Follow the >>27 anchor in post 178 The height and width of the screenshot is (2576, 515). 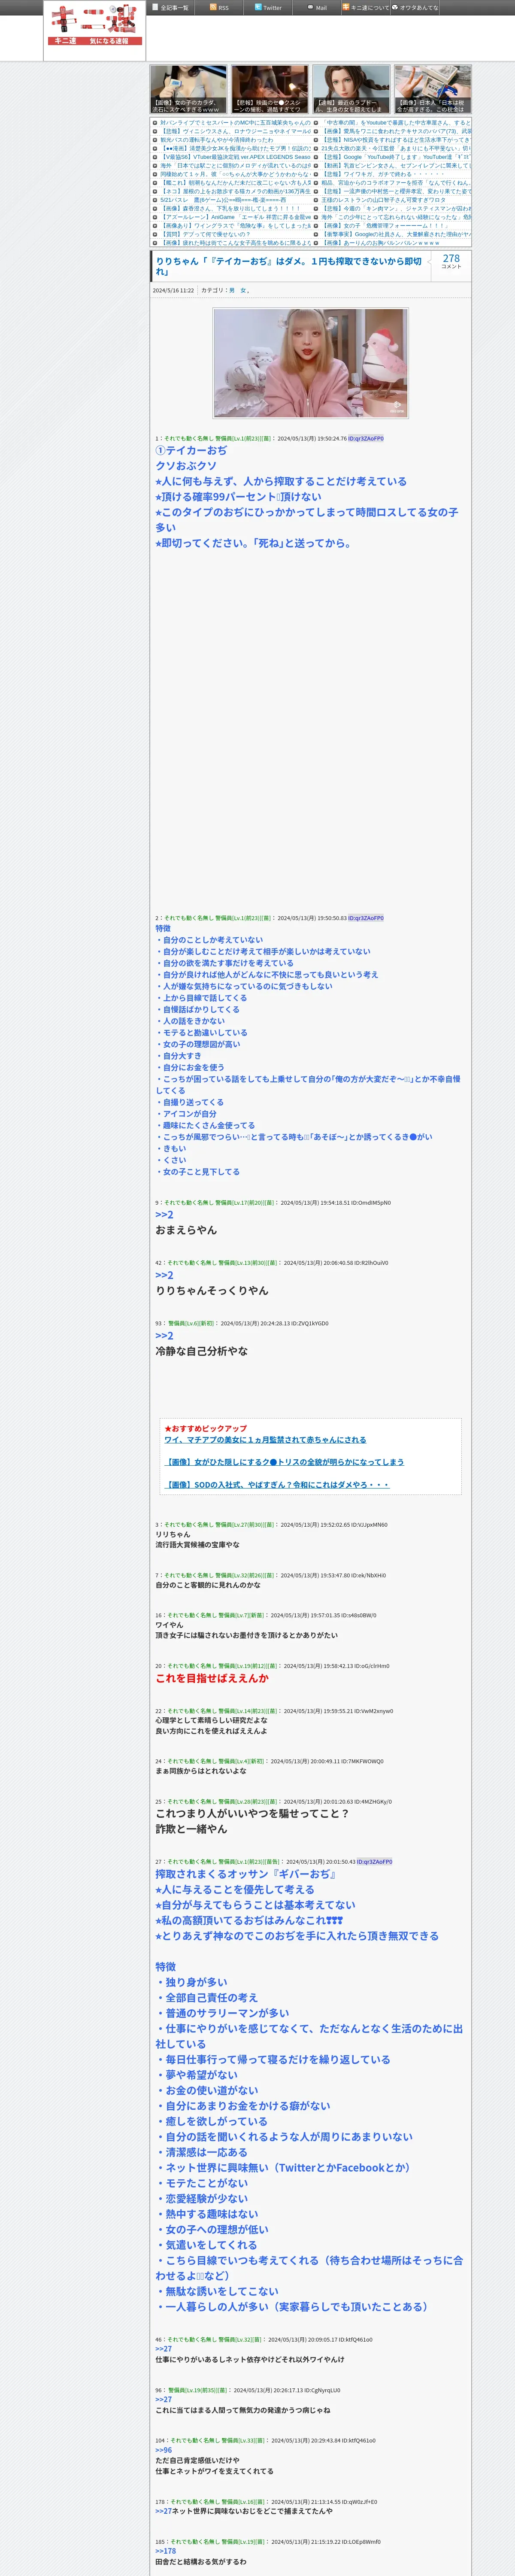163,2511
